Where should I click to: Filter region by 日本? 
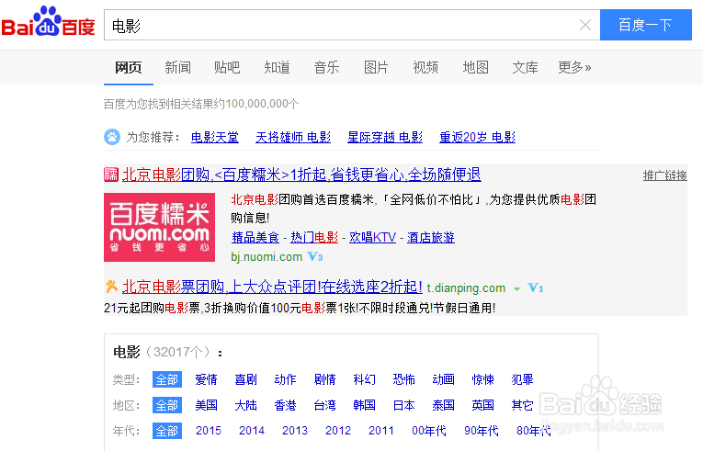click(404, 405)
